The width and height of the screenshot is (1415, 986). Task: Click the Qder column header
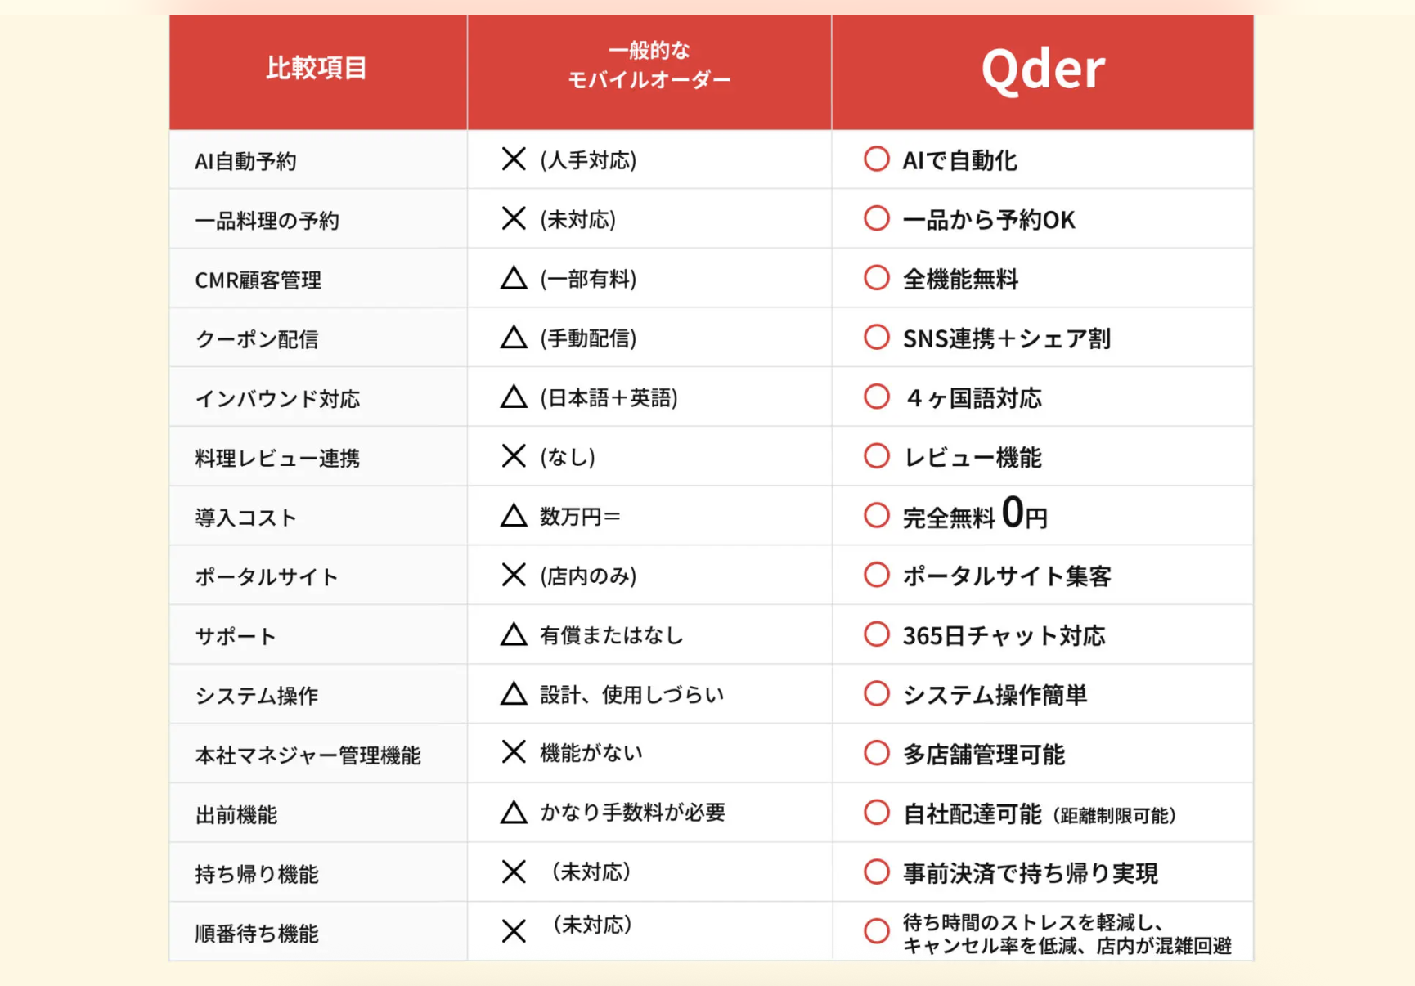[1043, 72]
